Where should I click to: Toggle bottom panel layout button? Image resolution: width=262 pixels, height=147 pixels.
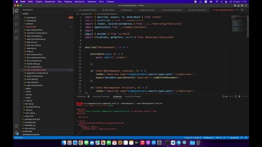(x=238, y=5)
